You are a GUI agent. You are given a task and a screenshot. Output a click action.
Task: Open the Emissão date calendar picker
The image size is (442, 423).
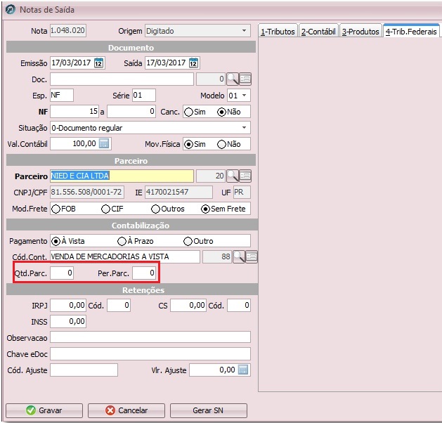click(x=98, y=63)
